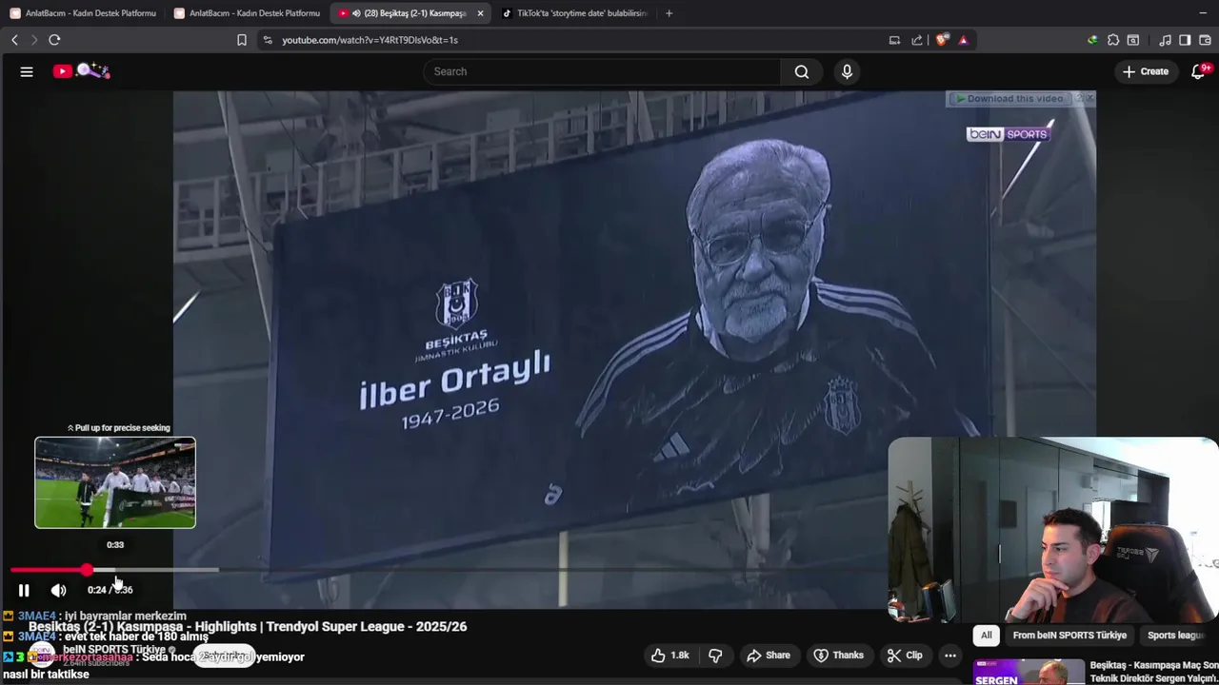Click the Thanks button

click(x=839, y=656)
